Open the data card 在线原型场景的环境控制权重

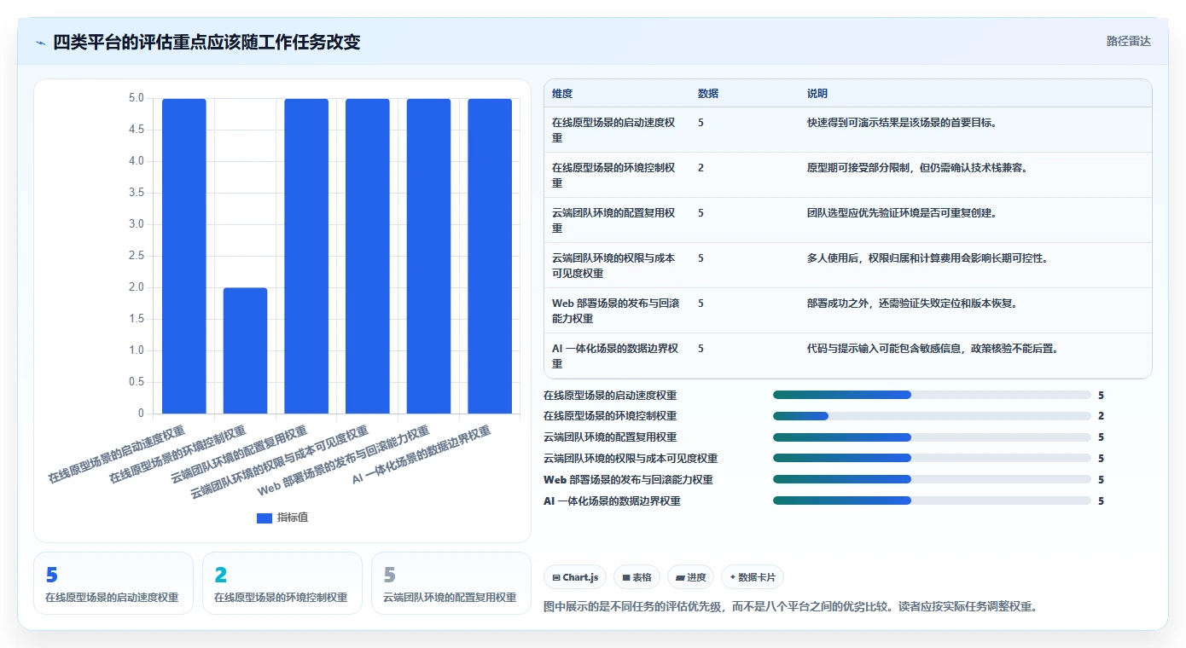coord(282,583)
